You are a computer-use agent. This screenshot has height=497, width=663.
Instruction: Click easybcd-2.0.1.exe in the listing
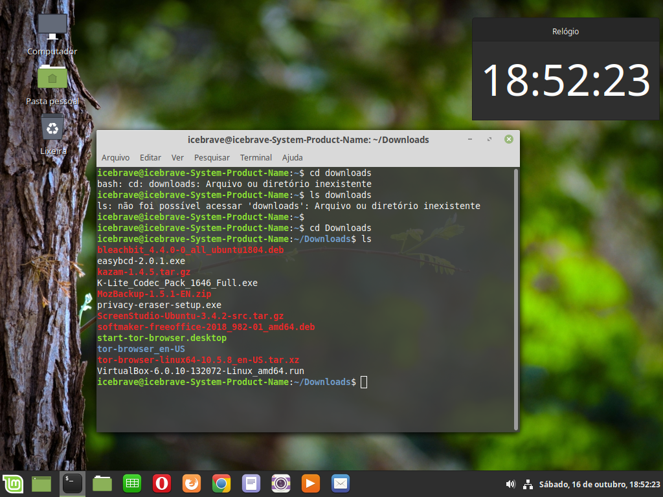point(141,261)
